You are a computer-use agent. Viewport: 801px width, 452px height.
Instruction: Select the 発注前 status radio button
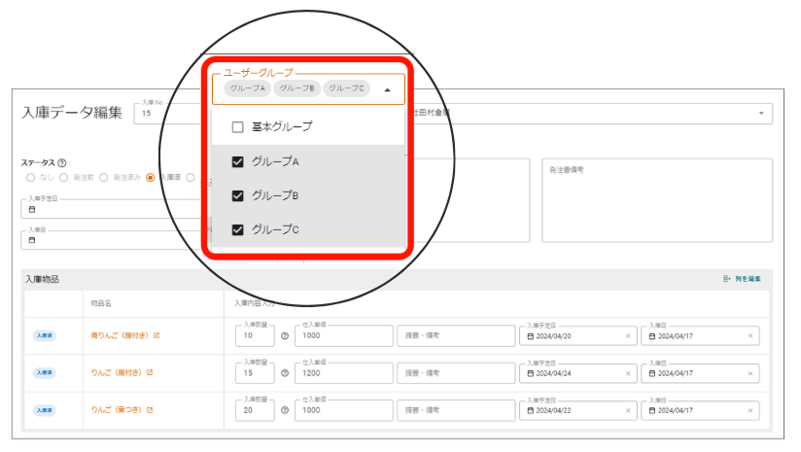point(63,178)
